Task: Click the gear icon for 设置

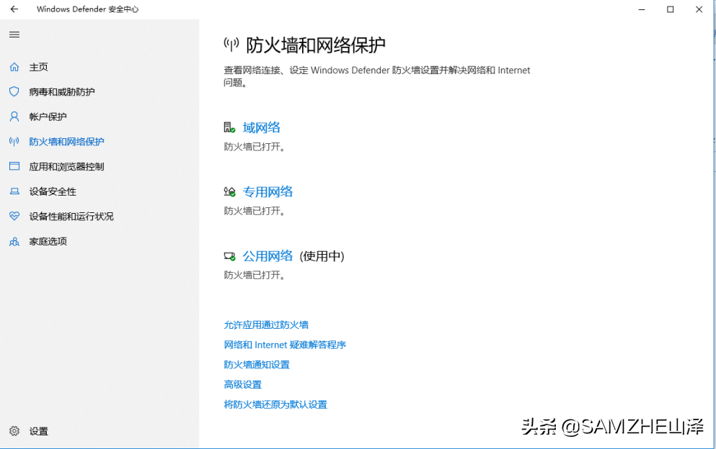Action: tap(14, 431)
